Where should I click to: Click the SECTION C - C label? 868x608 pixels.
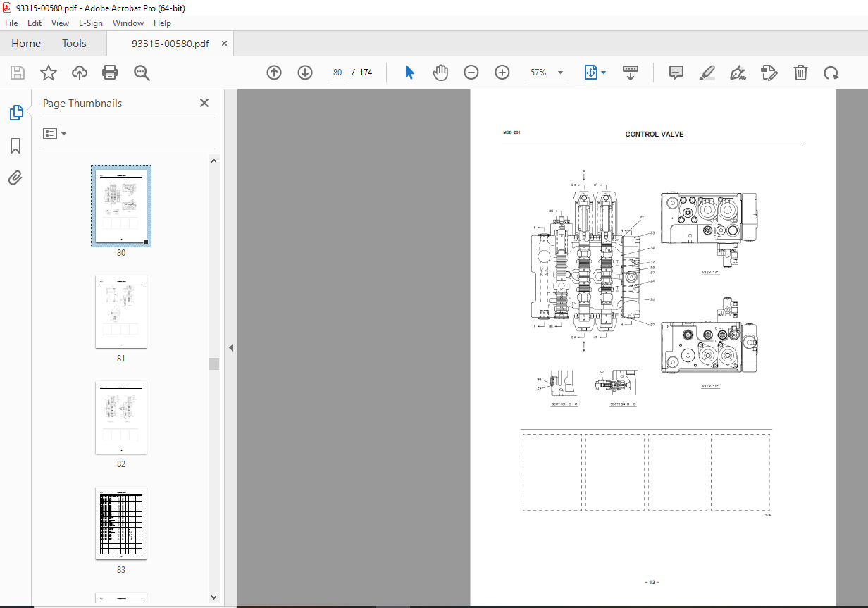565,404
